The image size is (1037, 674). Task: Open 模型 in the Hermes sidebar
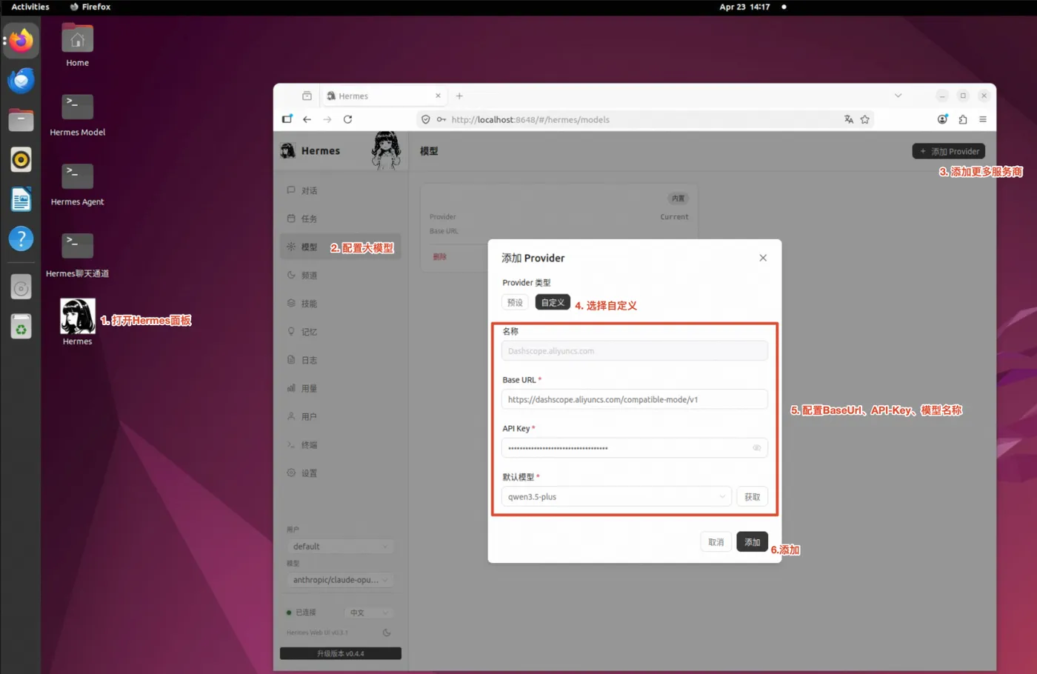coord(340,247)
